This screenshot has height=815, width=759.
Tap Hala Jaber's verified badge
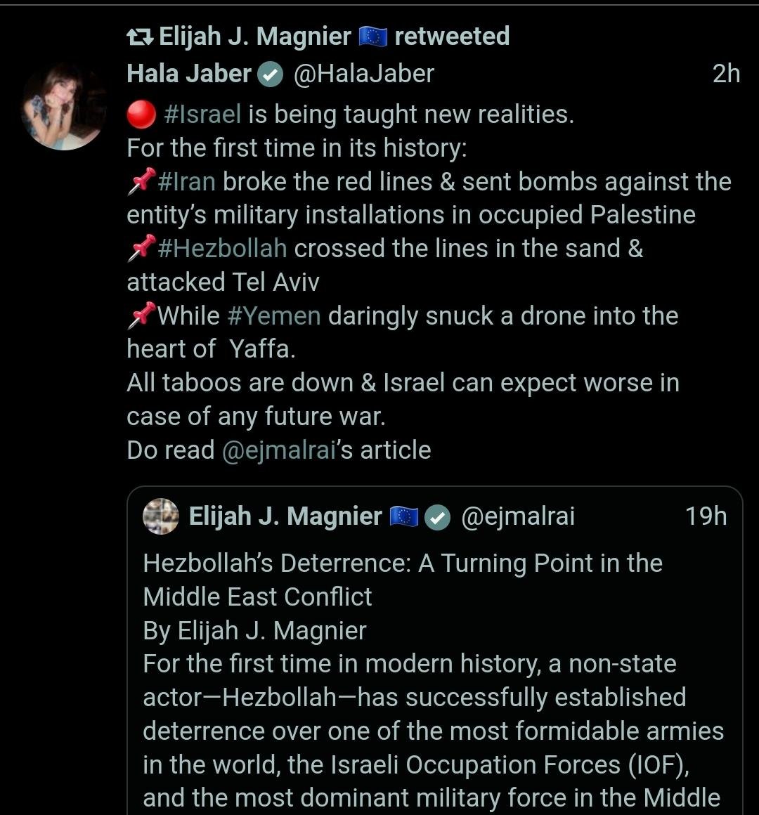click(x=270, y=74)
